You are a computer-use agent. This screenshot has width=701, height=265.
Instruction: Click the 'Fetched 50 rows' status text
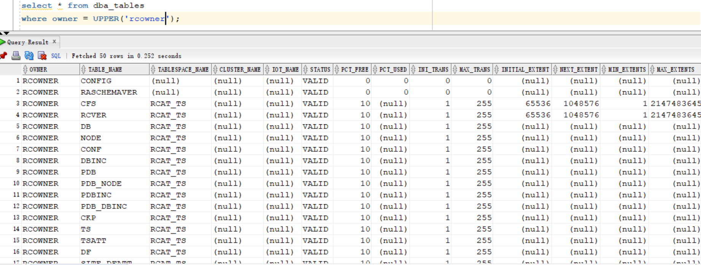pyautogui.click(x=126, y=56)
